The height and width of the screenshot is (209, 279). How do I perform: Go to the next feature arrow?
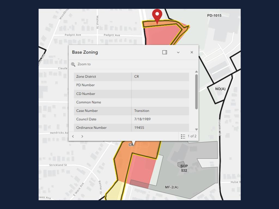click(82, 136)
